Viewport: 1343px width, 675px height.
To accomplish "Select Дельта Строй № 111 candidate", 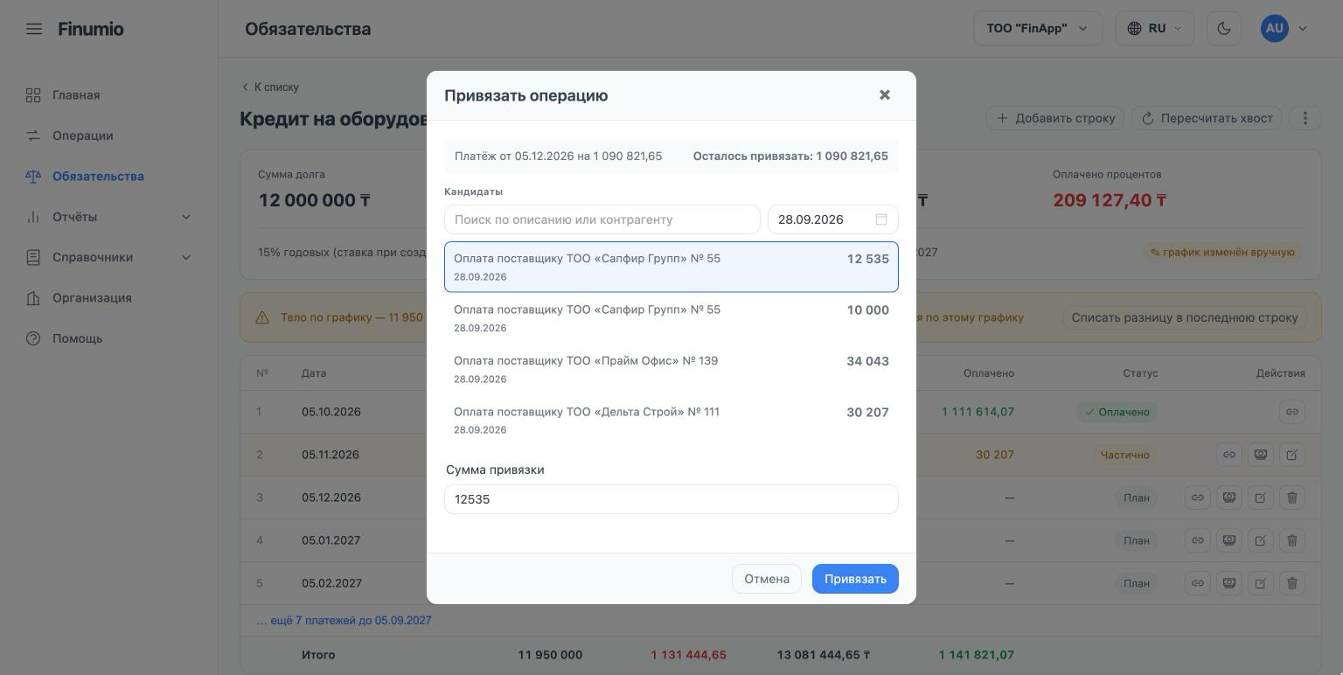I will coord(671,421).
